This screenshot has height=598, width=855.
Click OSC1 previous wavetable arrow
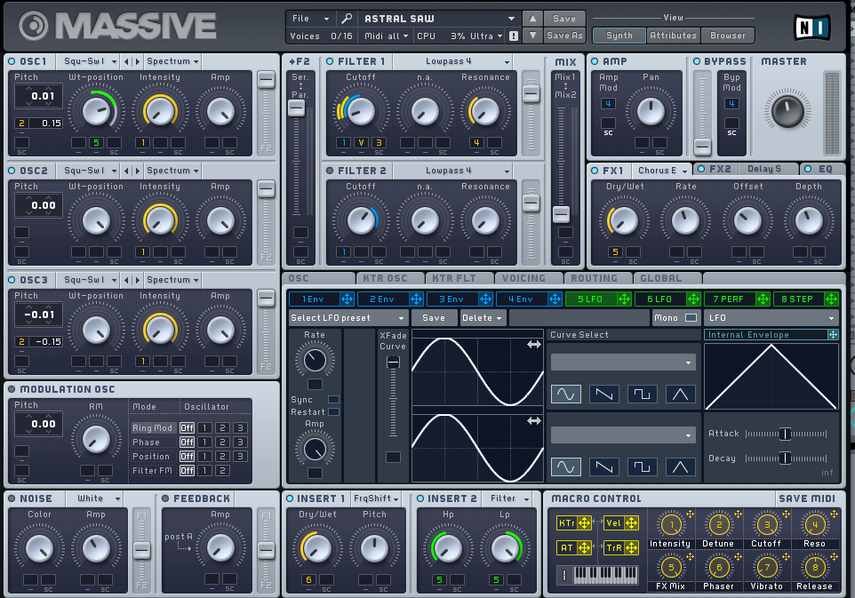click(x=126, y=61)
